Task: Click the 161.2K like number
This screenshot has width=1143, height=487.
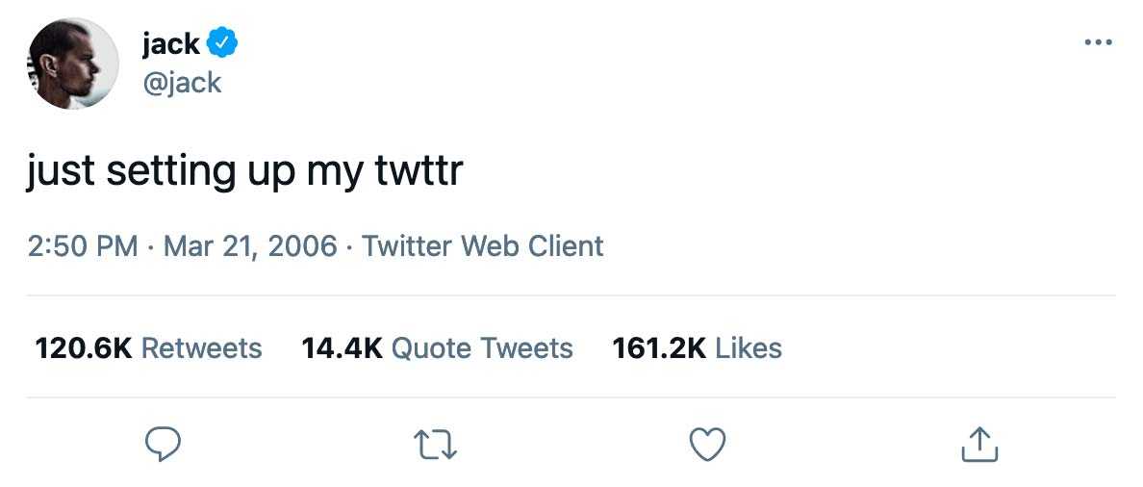Action: point(659,347)
